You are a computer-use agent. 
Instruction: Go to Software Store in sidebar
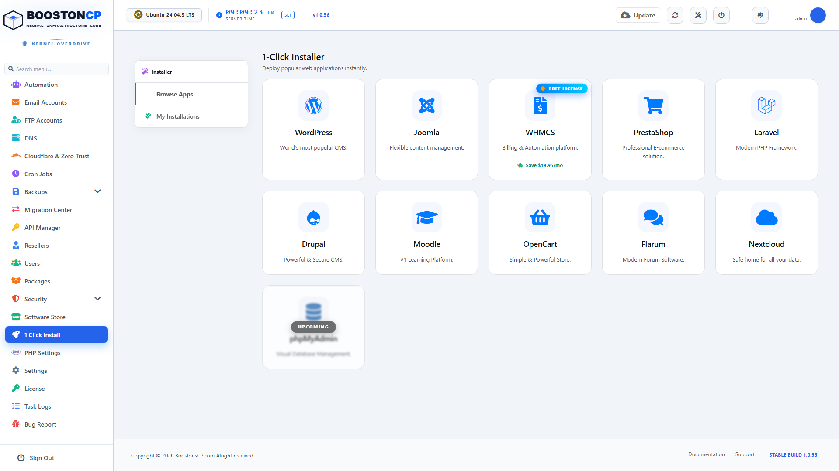click(56, 317)
